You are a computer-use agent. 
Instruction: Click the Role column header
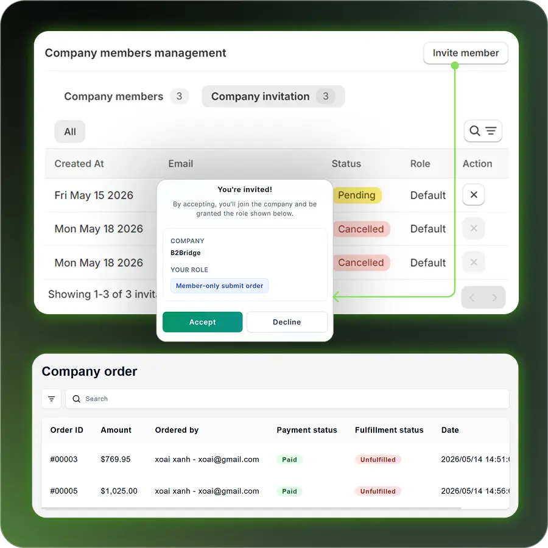pos(420,164)
